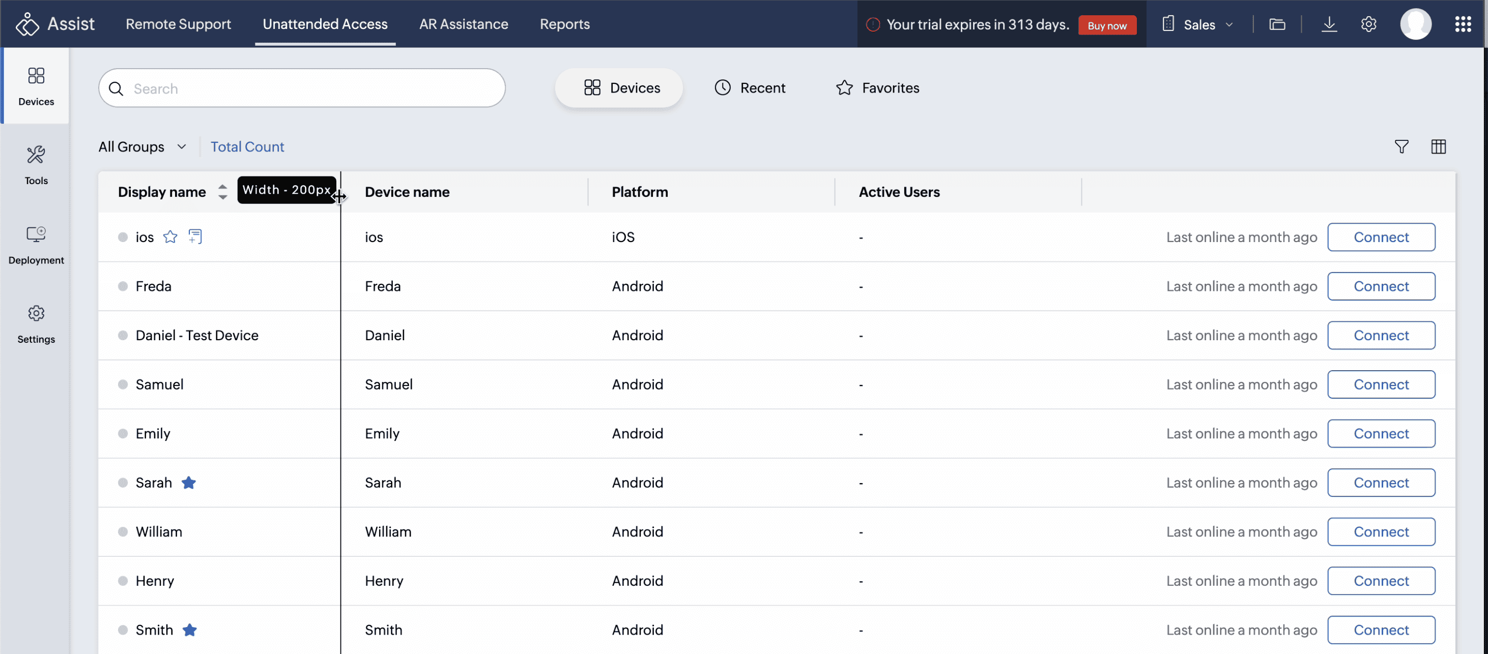Unfavorite Sarah by clicking filled star
The width and height of the screenshot is (1488, 654).
[189, 483]
